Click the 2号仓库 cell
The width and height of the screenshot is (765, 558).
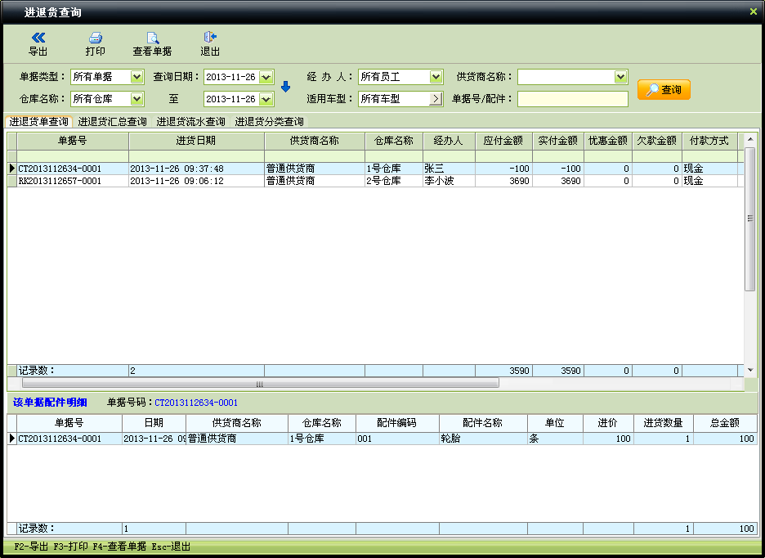(394, 181)
